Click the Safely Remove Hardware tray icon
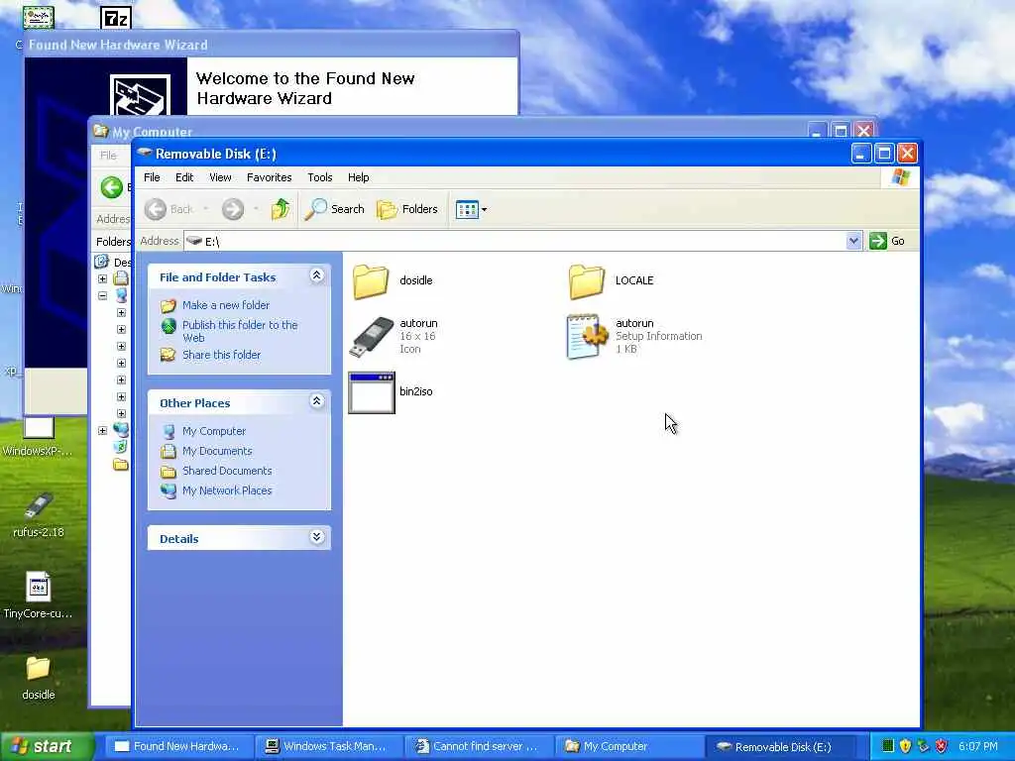This screenshot has width=1015, height=761. tap(923, 746)
